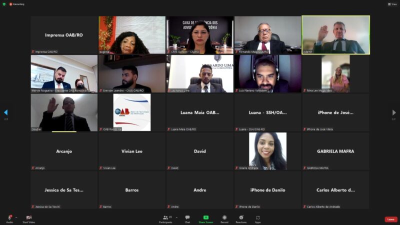Click the red Leave button
This screenshot has height=225, width=400.
[x=391, y=219]
